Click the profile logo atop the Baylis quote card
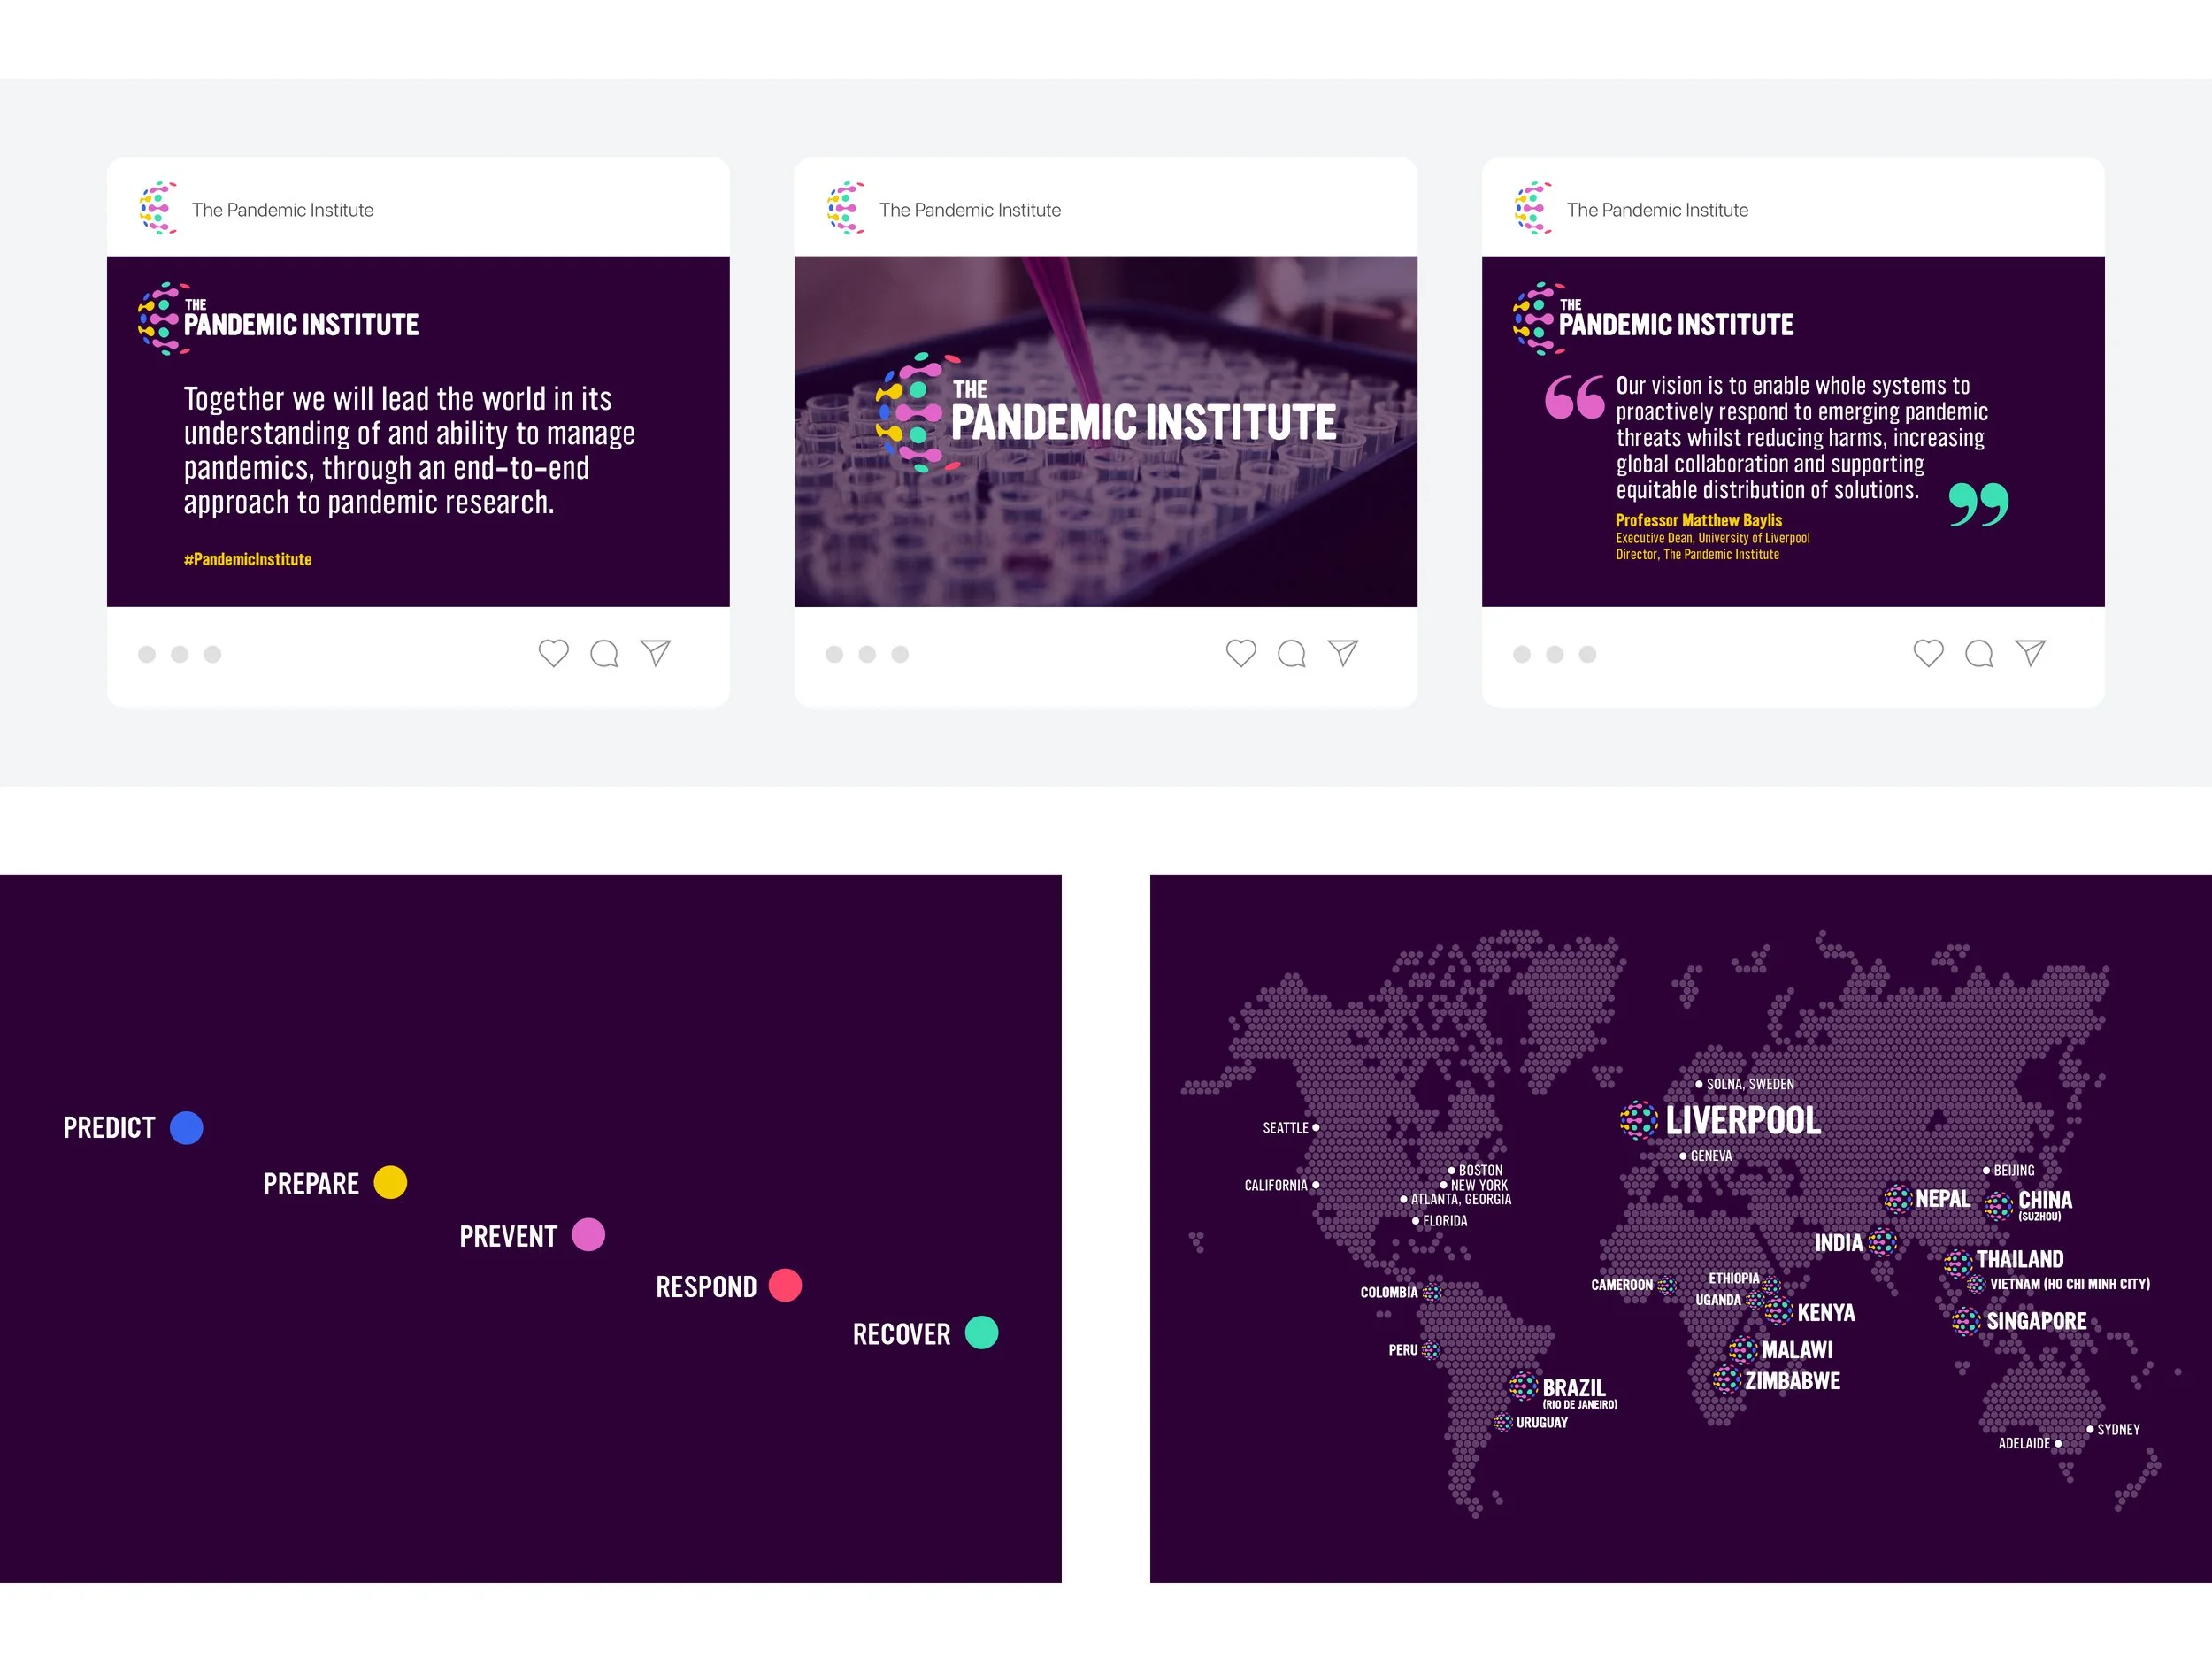Screen dimensions: 2212x1659 [1534, 208]
